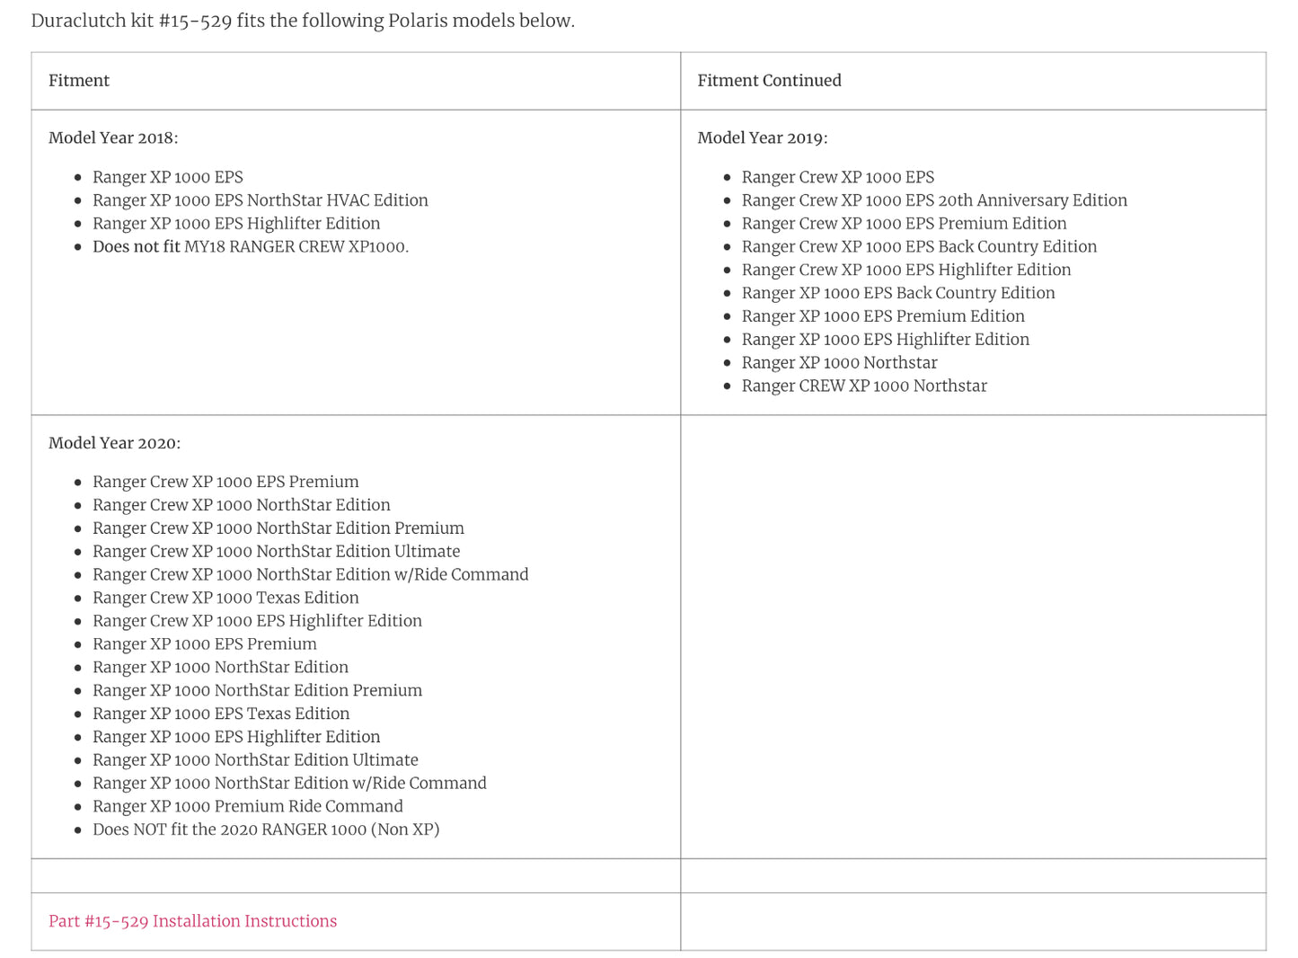Open the Part #15-529 Installation Instructions link
Screen dimensions: 1298x958
pos(192,921)
